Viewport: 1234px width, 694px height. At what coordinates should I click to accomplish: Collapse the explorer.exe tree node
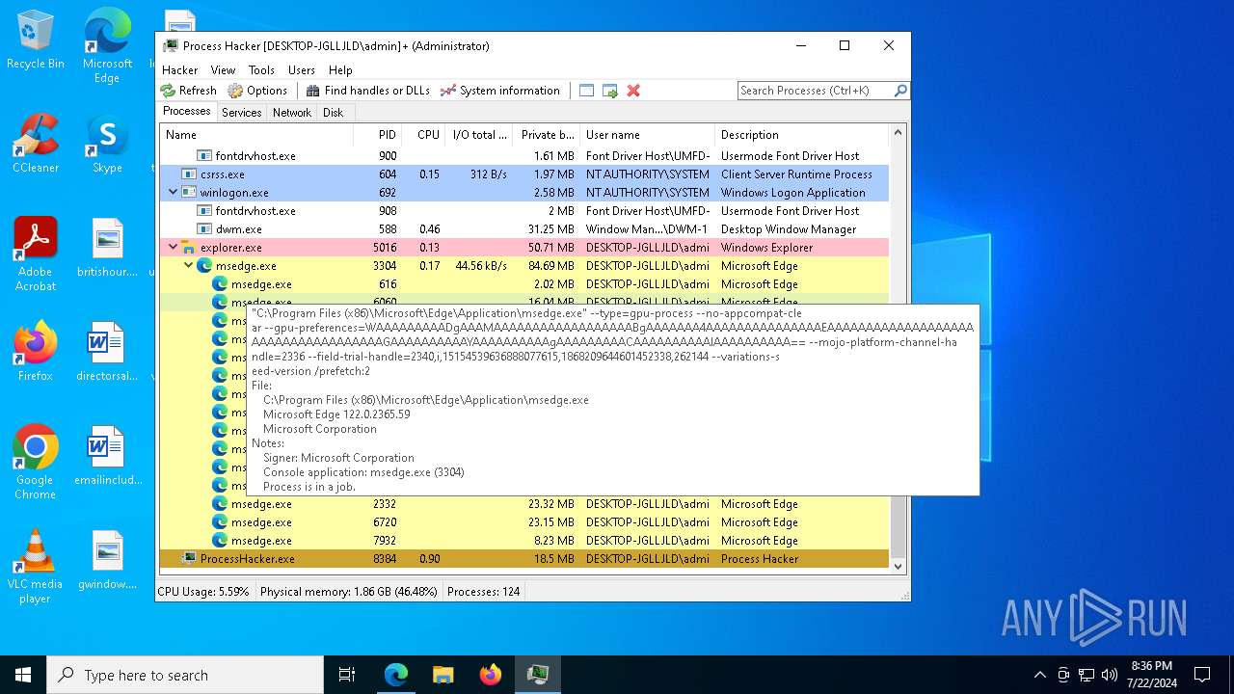pyautogui.click(x=173, y=248)
